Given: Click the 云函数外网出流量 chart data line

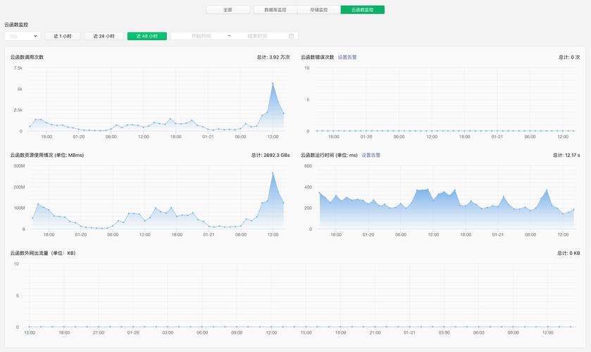Looking at the screenshot, I should click(x=296, y=327).
